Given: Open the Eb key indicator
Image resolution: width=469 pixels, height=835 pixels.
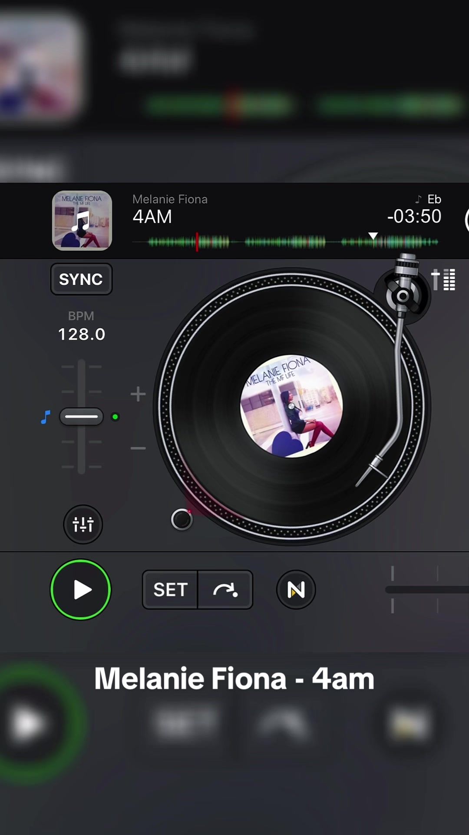Looking at the screenshot, I should (x=429, y=199).
